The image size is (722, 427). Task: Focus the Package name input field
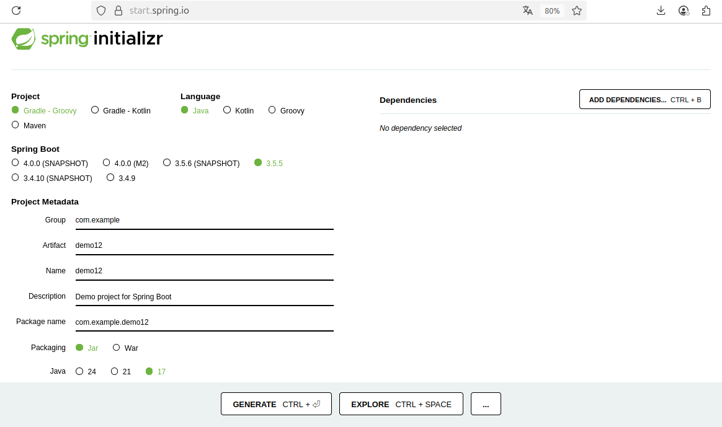[205, 322]
